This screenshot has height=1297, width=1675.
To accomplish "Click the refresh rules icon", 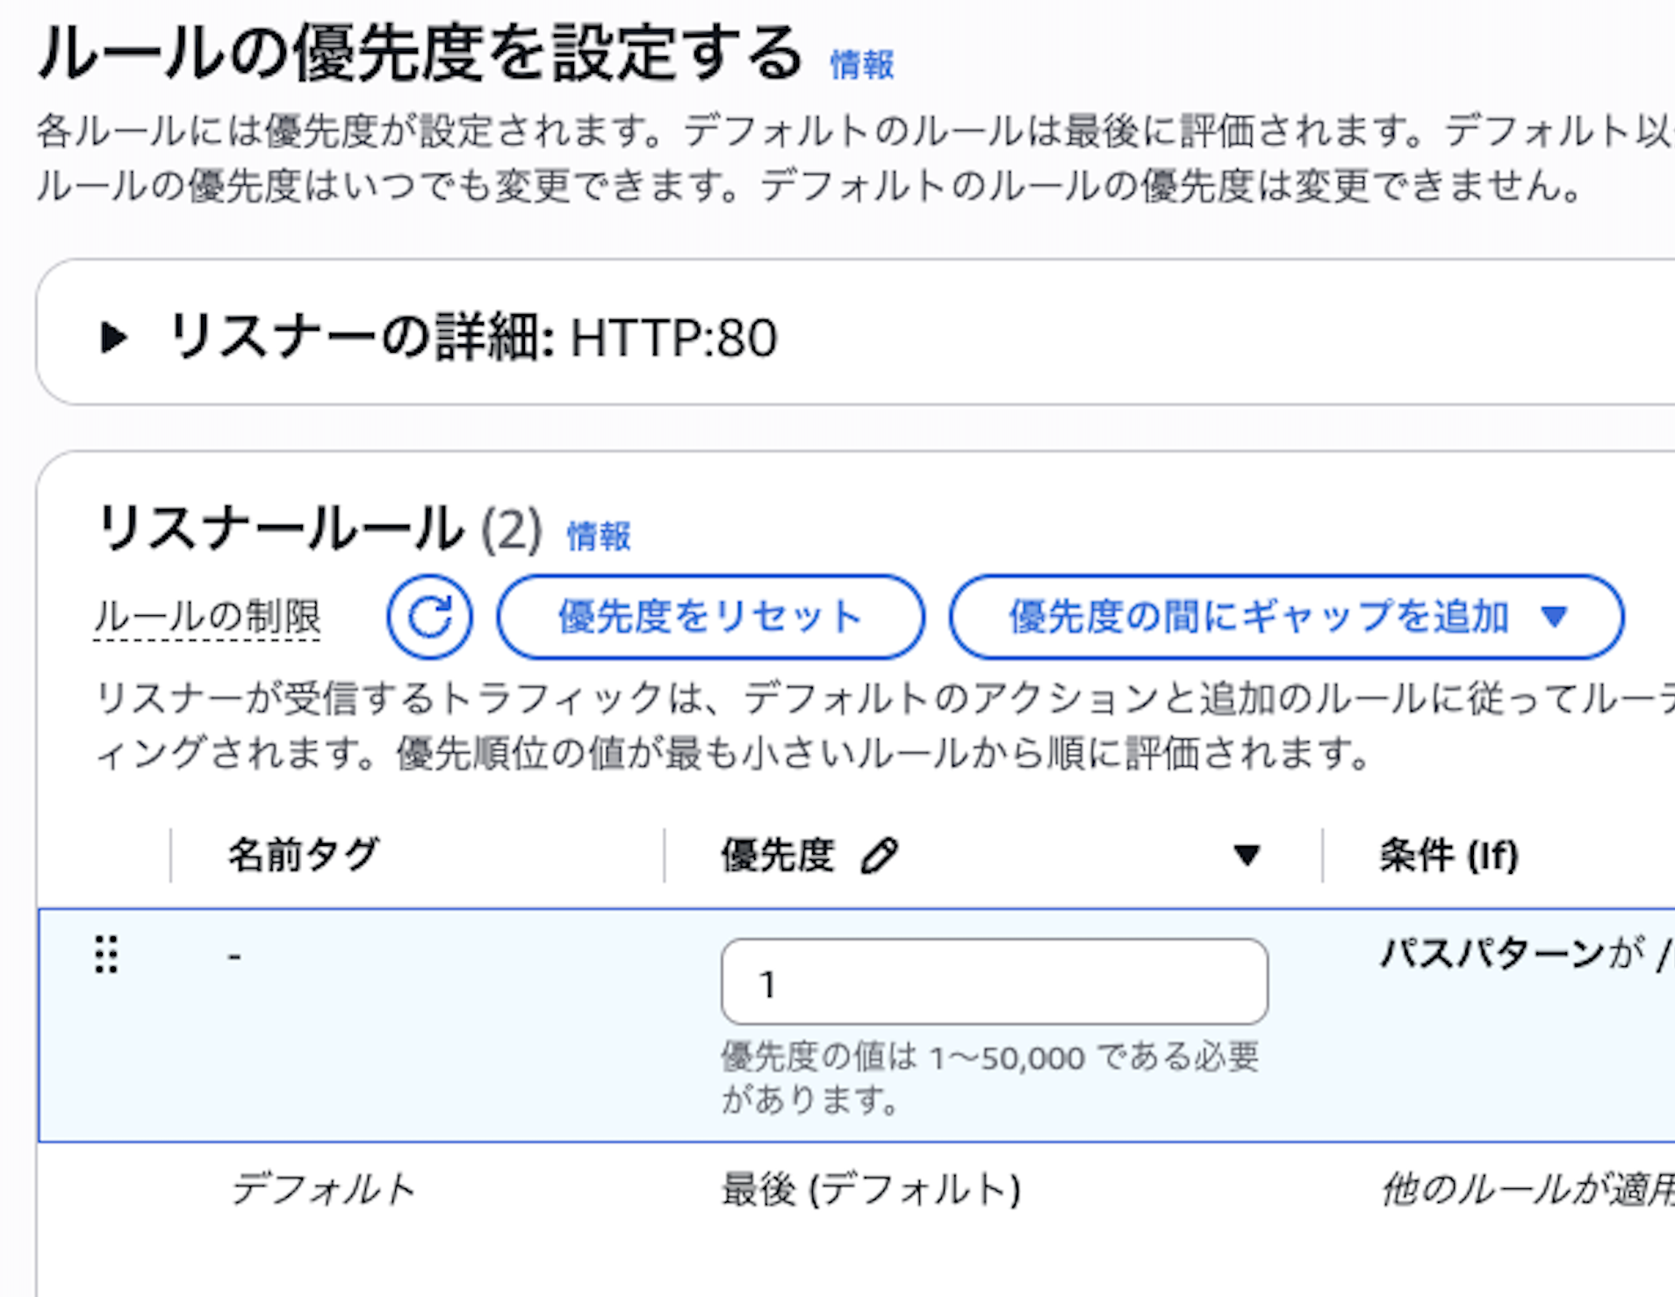I will 429,617.
